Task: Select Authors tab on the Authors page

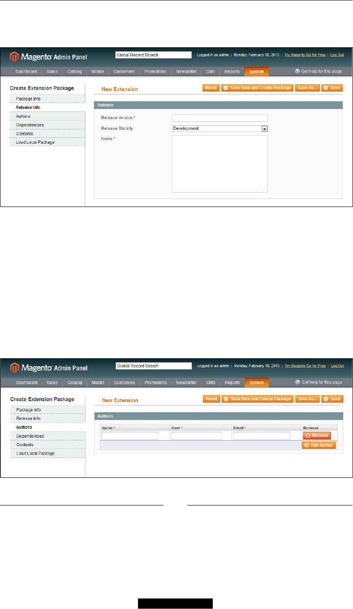Action: 48,427
